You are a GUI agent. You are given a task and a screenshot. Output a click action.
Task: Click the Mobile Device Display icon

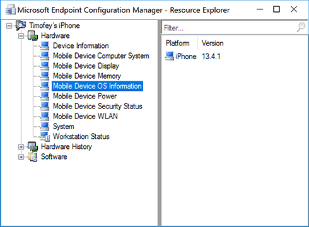point(45,66)
